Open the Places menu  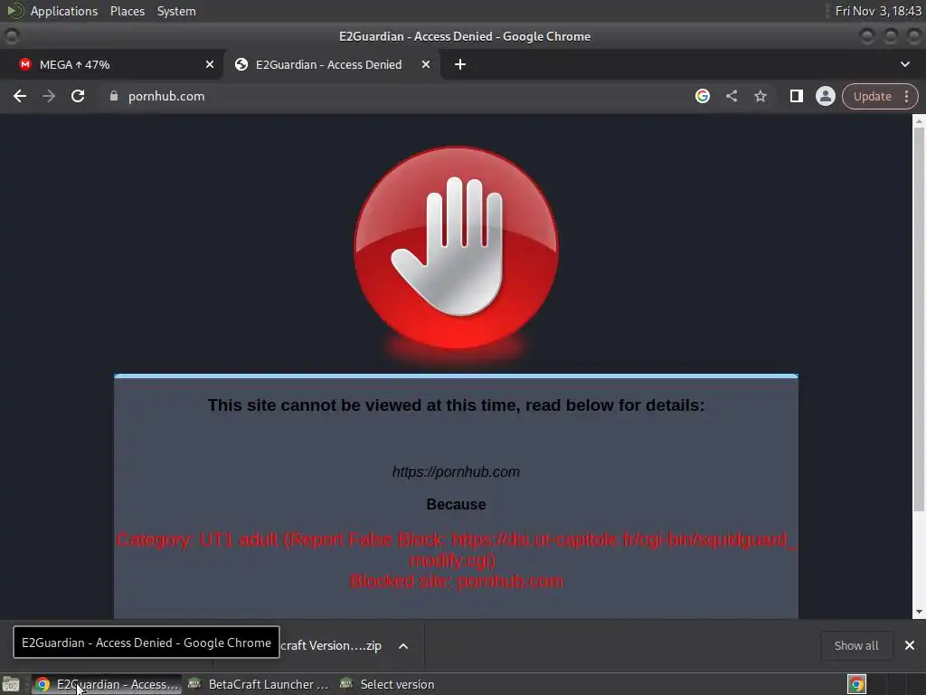point(128,11)
